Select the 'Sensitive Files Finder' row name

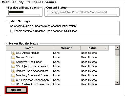[29, 62]
